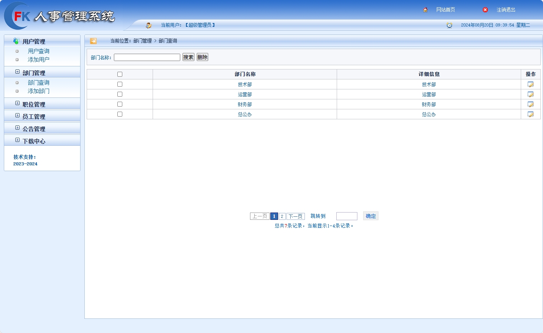The image size is (543, 333).
Task: Go to 用户查询 in the sidebar
Action: tap(38, 51)
